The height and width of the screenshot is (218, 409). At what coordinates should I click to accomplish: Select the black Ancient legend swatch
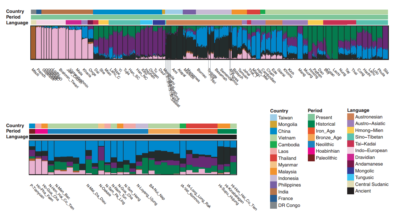coord(350,191)
